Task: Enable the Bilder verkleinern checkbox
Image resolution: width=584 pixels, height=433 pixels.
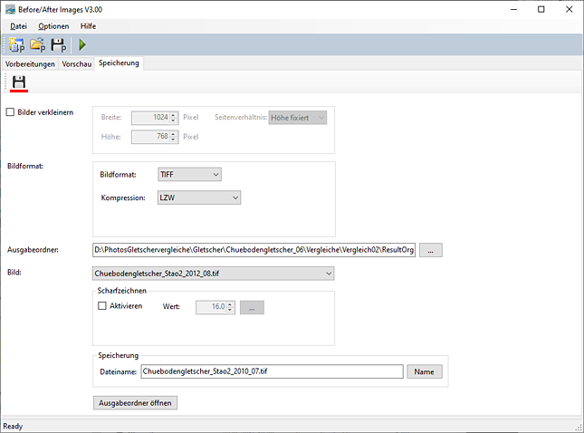Action: 10,112
